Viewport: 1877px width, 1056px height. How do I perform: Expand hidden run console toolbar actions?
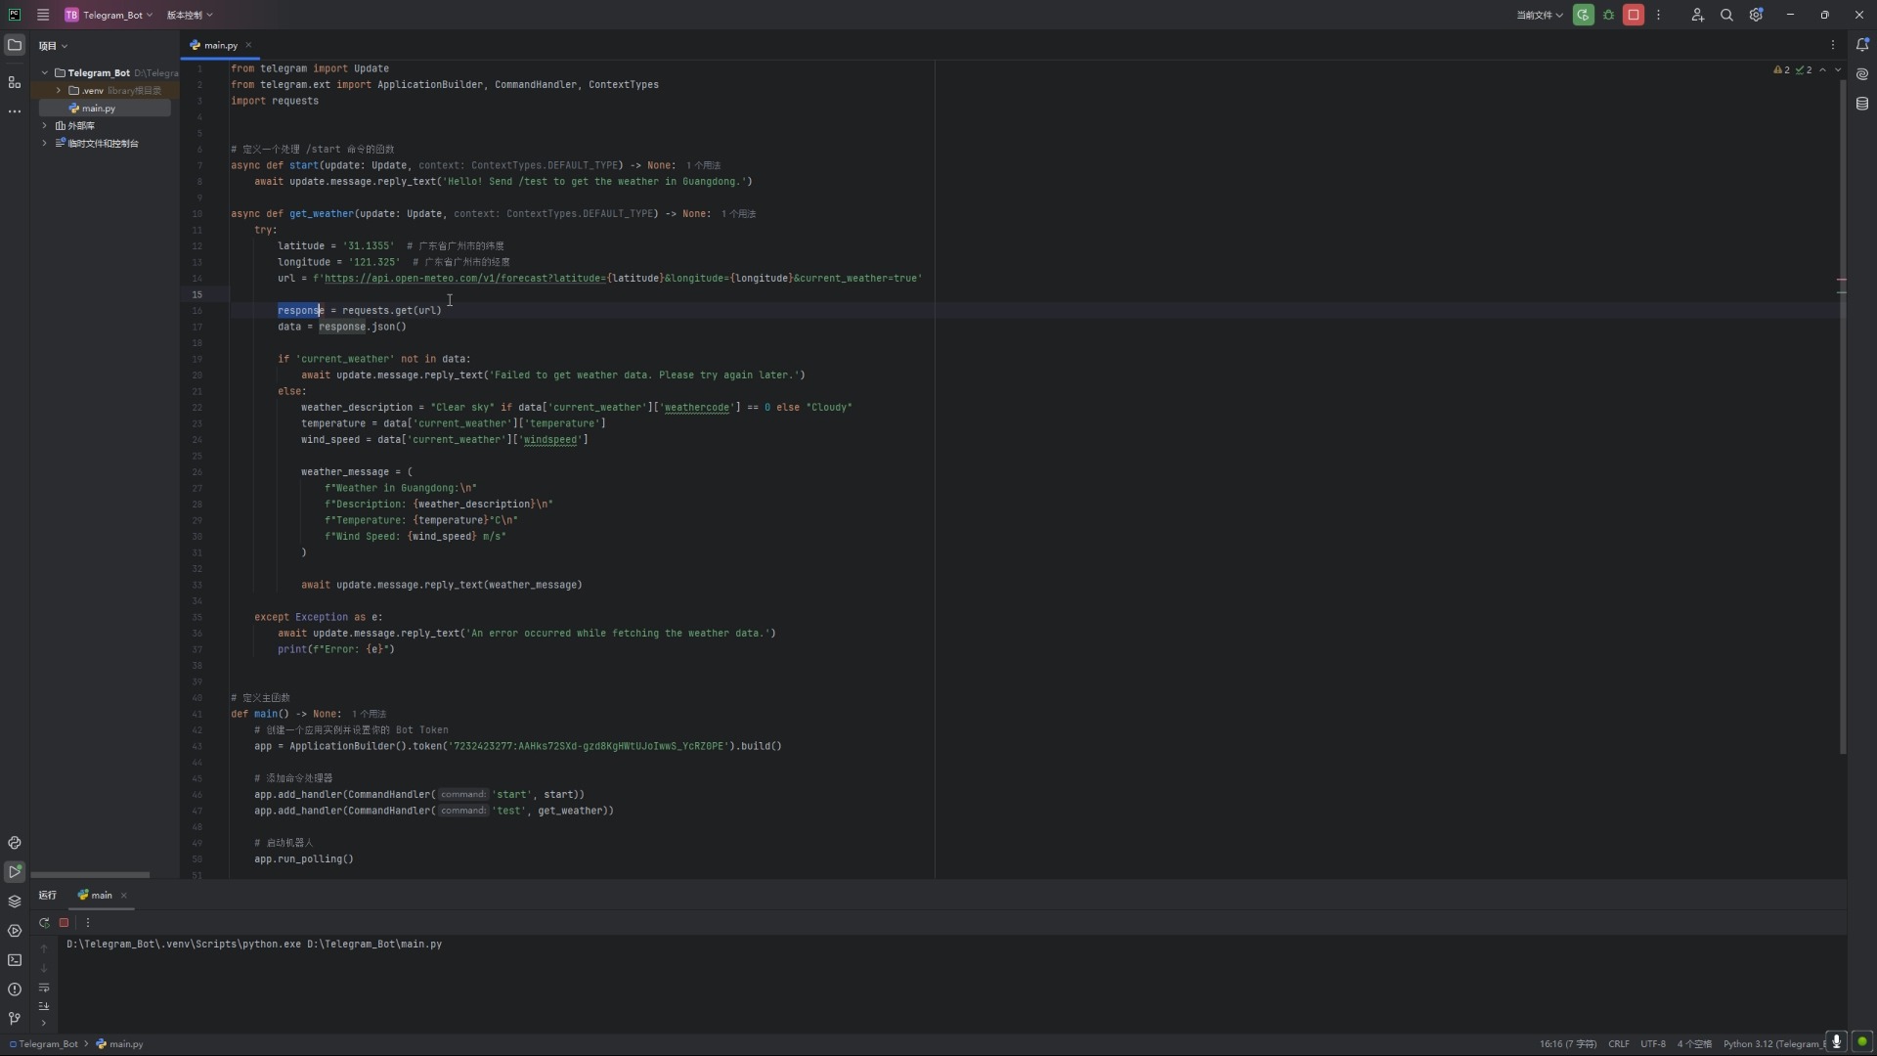point(44,1023)
